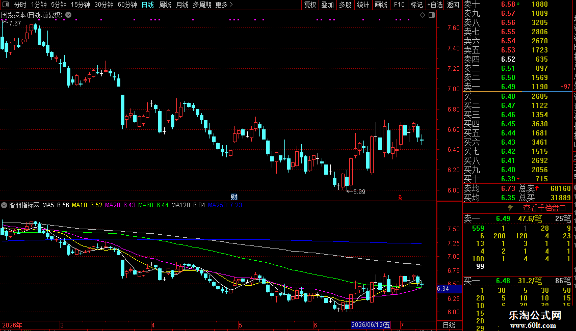Click the 卖四 6.52 order row

pyautogui.click(x=517, y=59)
